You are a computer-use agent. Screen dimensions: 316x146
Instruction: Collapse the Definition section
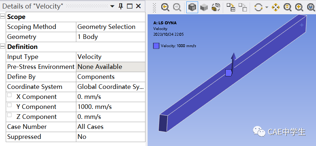pyautogui.click(x=3, y=46)
